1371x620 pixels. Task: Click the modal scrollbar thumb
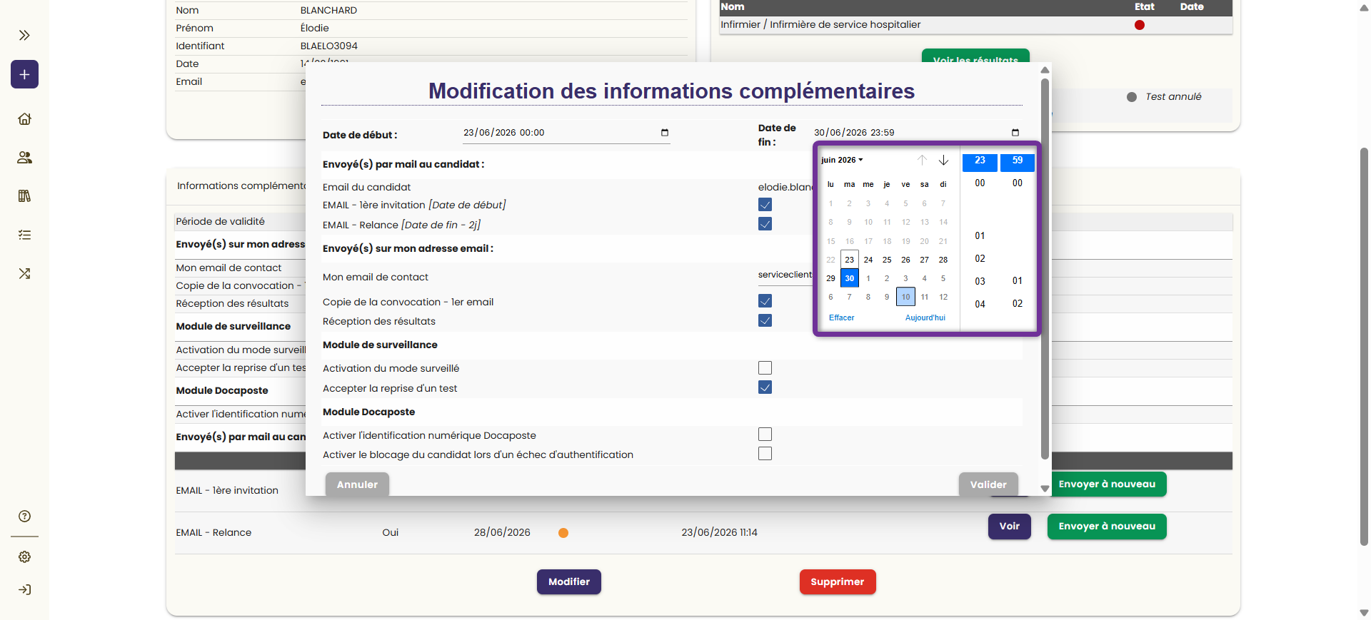[x=1045, y=269]
